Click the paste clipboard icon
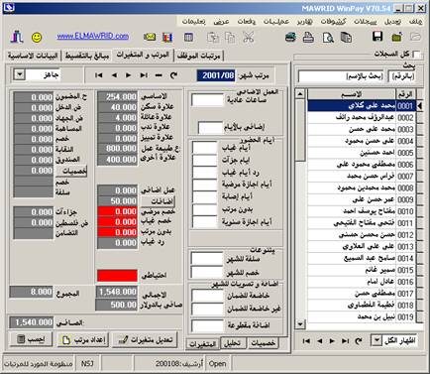 tap(213, 37)
